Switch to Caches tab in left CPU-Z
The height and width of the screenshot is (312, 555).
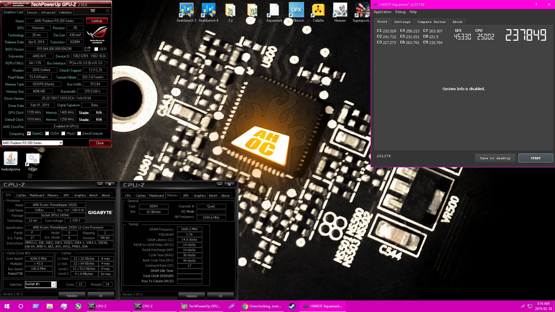(x=21, y=195)
